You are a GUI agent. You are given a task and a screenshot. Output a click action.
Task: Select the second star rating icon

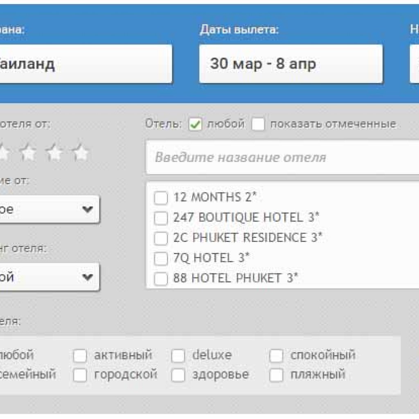click(28, 152)
